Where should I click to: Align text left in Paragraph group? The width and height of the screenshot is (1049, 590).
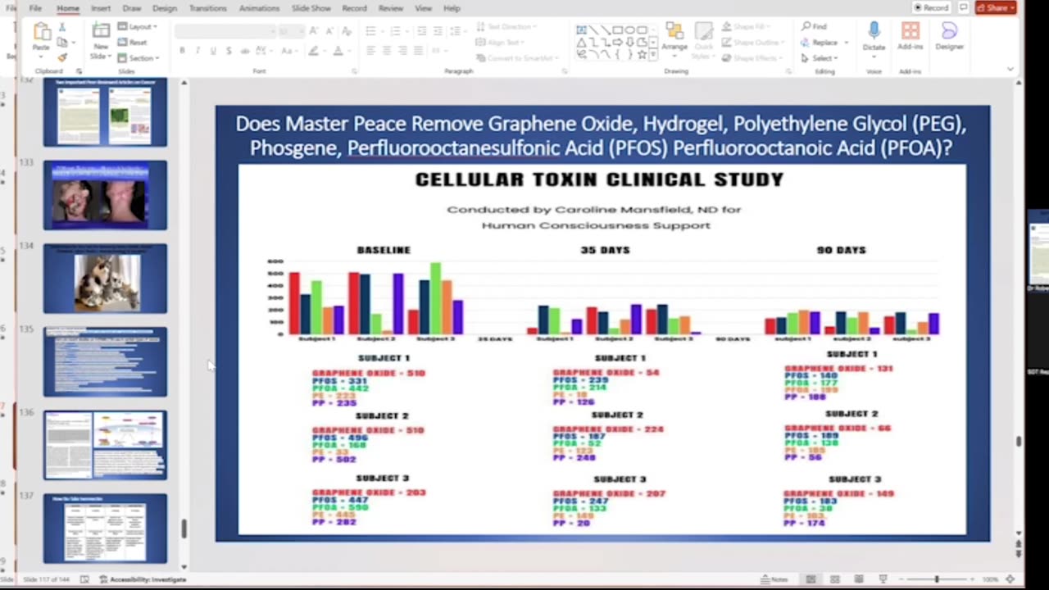pos(370,51)
